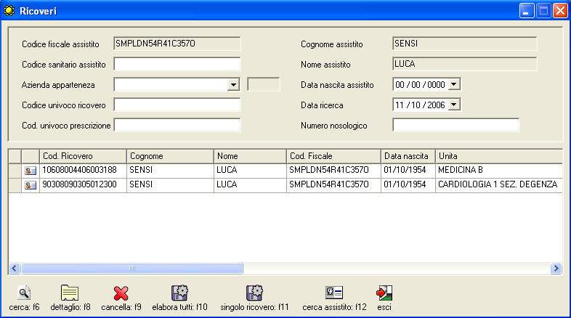
Task: Open cerca assistito card icon
Action: (334, 293)
